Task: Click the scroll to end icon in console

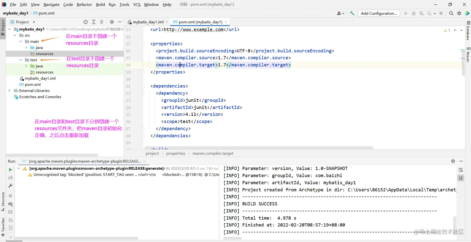Action: 461,178
